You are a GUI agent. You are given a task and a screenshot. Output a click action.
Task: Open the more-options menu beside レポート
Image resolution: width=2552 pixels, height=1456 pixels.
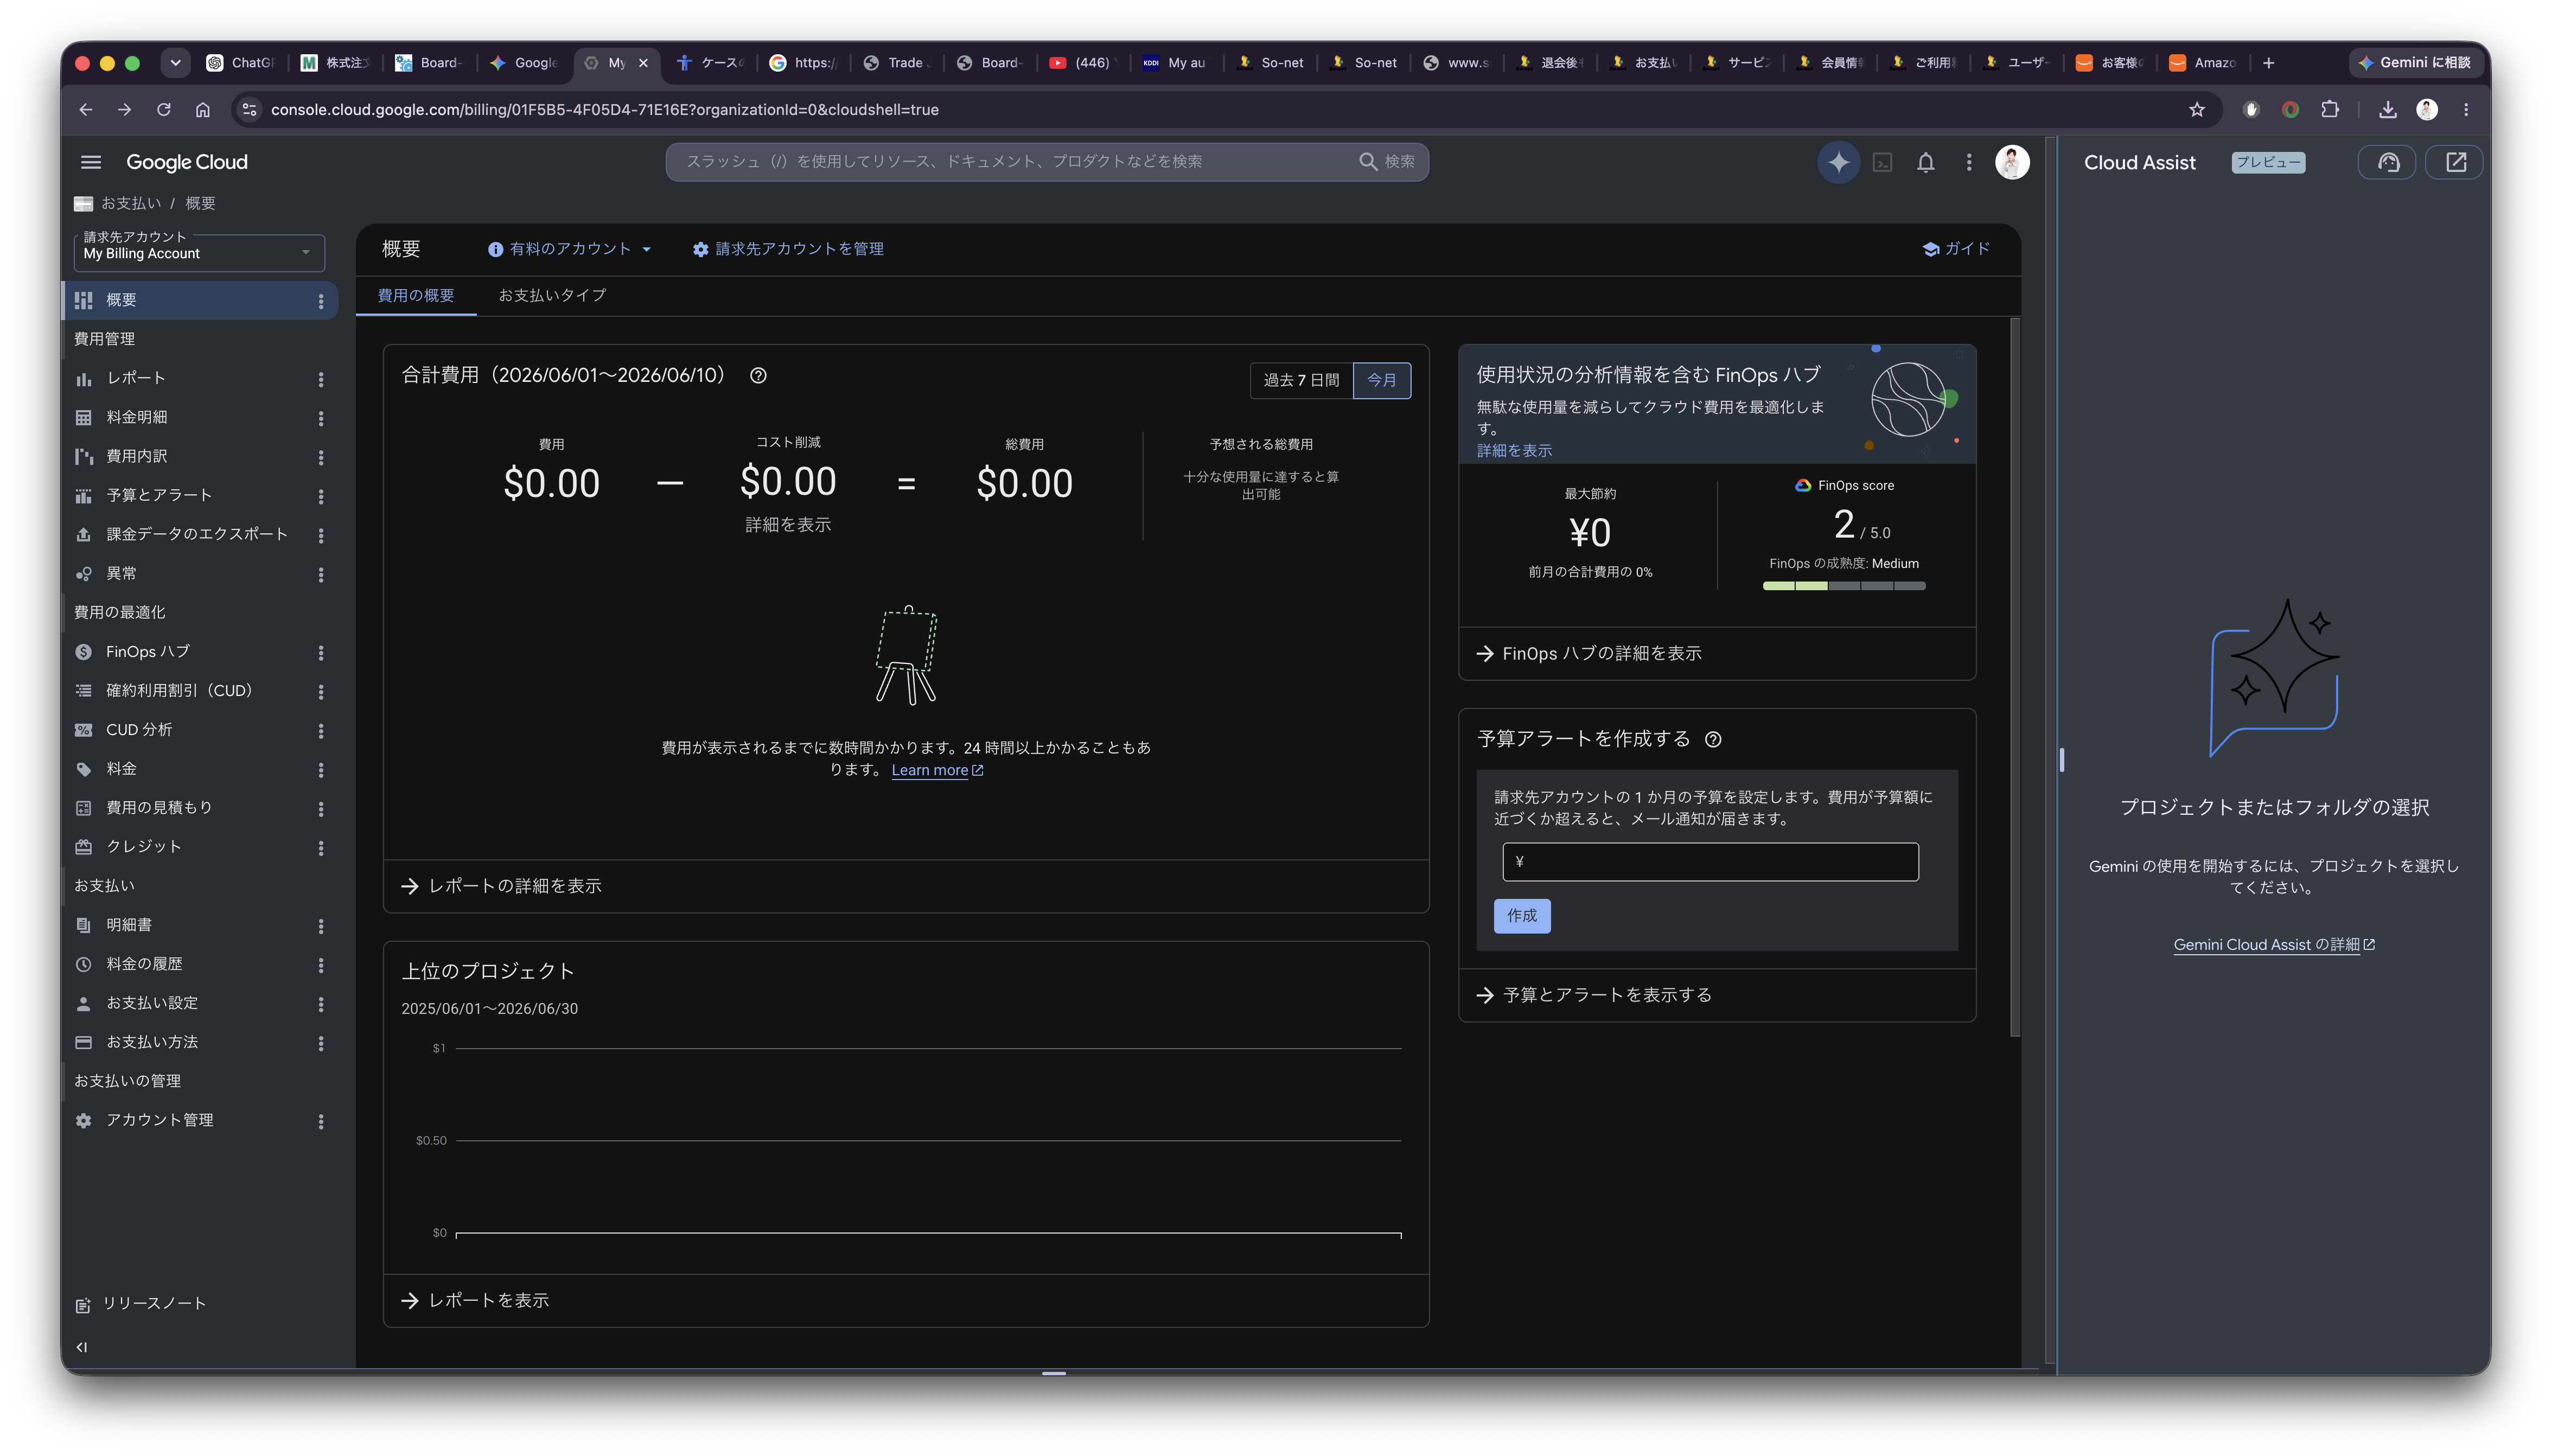point(321,379)
